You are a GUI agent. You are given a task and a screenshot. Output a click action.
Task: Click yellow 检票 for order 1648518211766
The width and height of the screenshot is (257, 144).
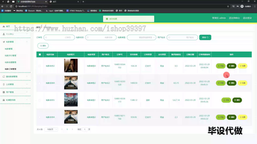coord(242,117)
